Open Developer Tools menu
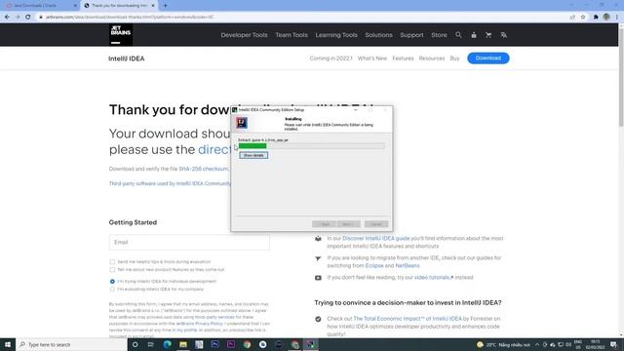 tap(244, 35)
